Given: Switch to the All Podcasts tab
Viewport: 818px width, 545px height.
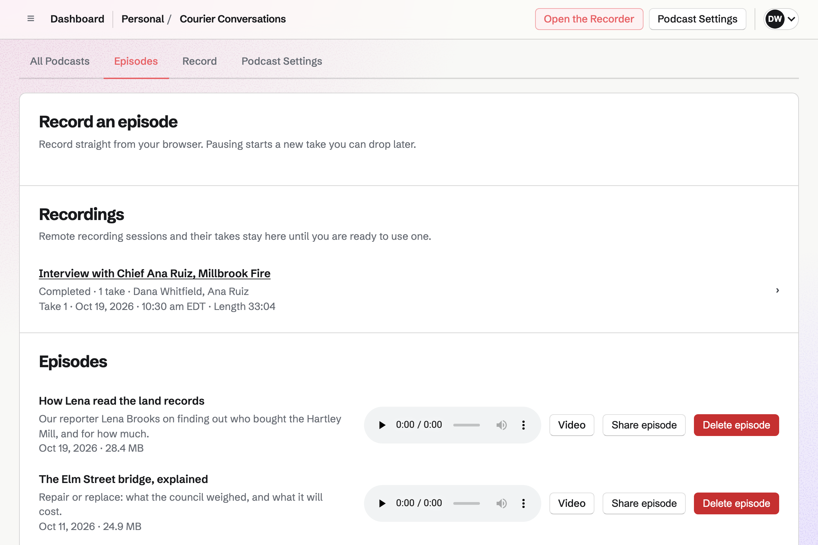Looking at the screenshot, I should pyautogui.click(x=60, y=61).
